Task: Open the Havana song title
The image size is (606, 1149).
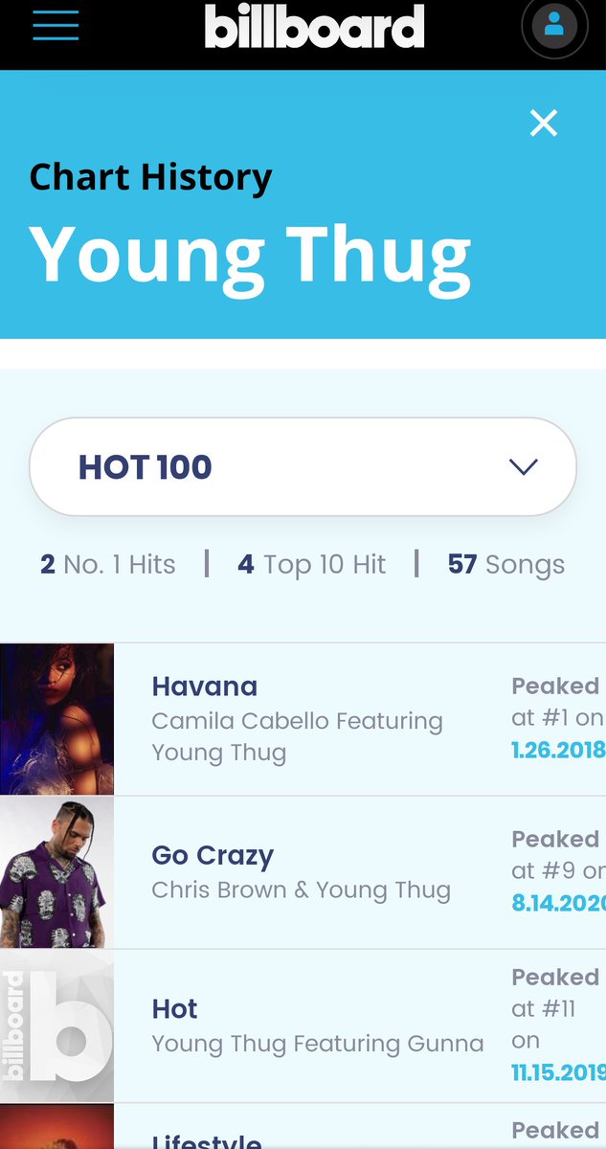Action: pyautogui.click(x=205, y=687)
